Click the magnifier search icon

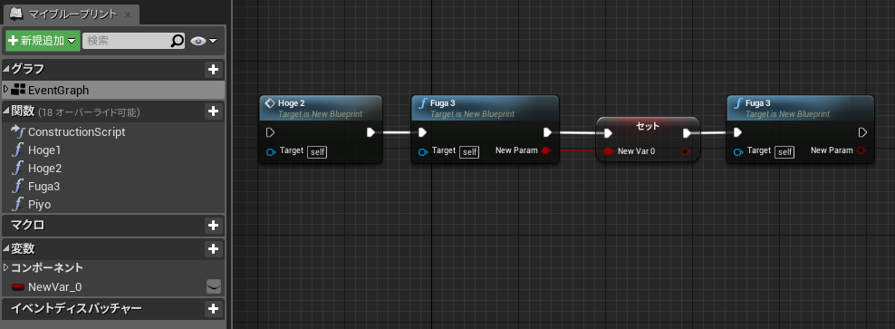(178, 41)
